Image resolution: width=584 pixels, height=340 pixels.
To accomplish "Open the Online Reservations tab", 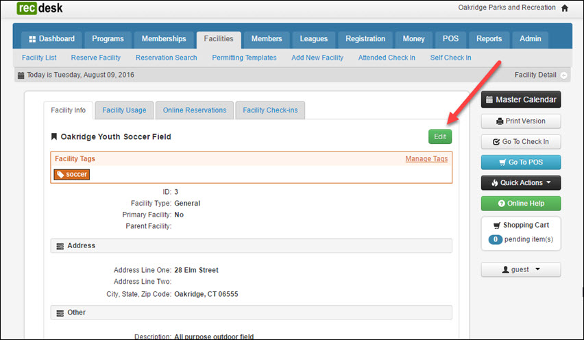I will (x=195, y=110).
